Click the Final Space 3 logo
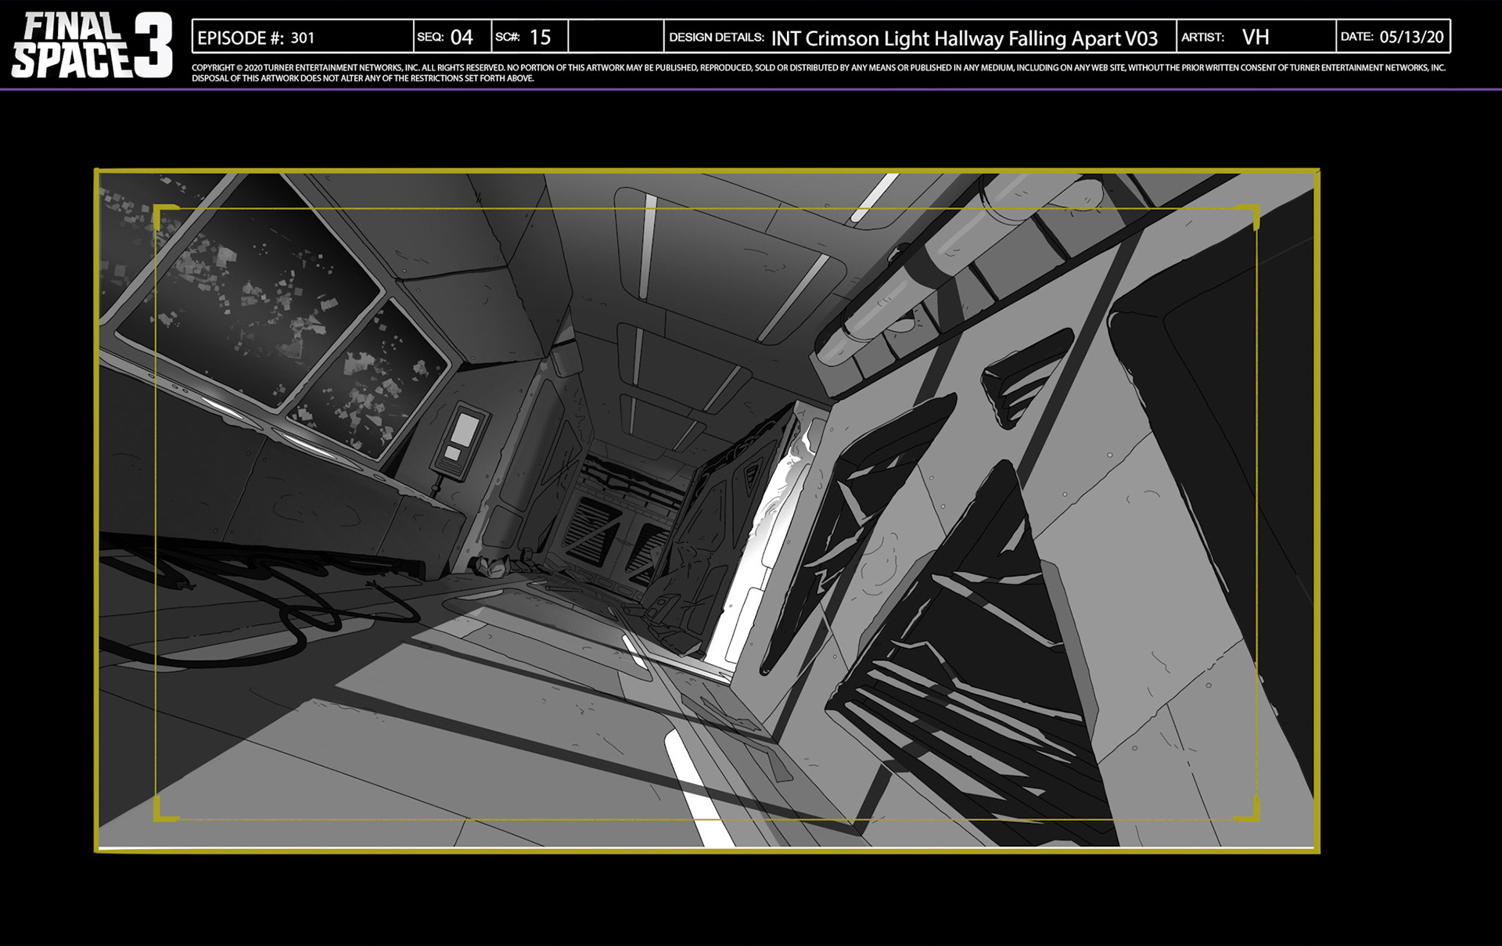The width and height of the screenshot is (1502, 946). [92, 45]
